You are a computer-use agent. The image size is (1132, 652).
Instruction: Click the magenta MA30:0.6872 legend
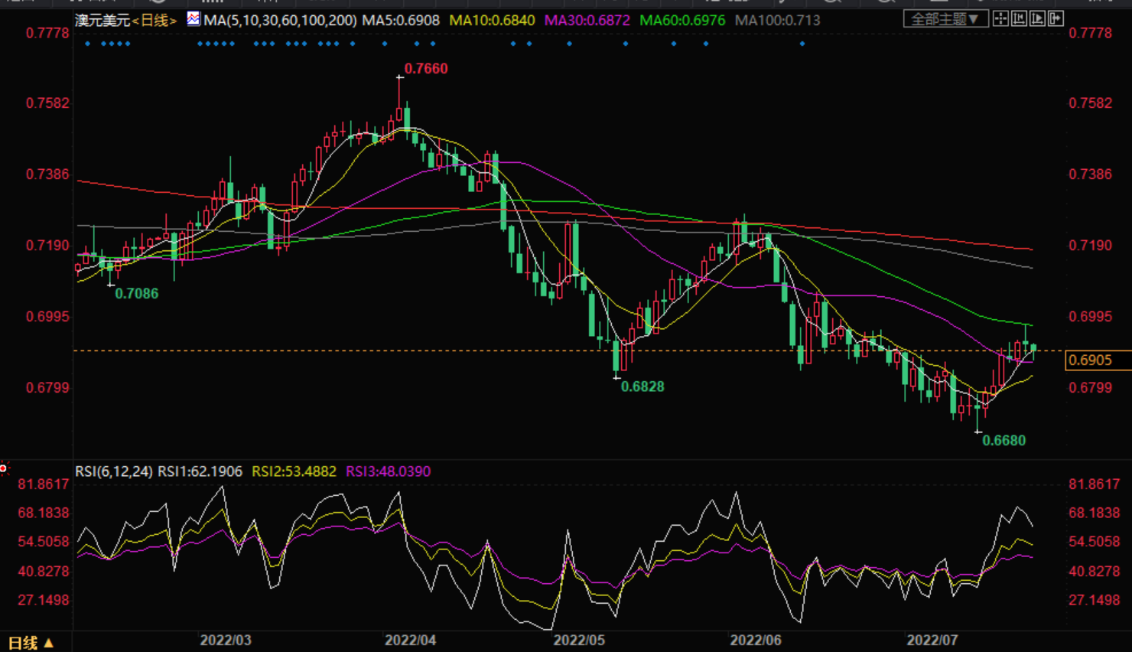tap(587, 21)
